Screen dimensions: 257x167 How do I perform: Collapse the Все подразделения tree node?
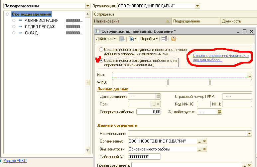click(x=7, y=14)
